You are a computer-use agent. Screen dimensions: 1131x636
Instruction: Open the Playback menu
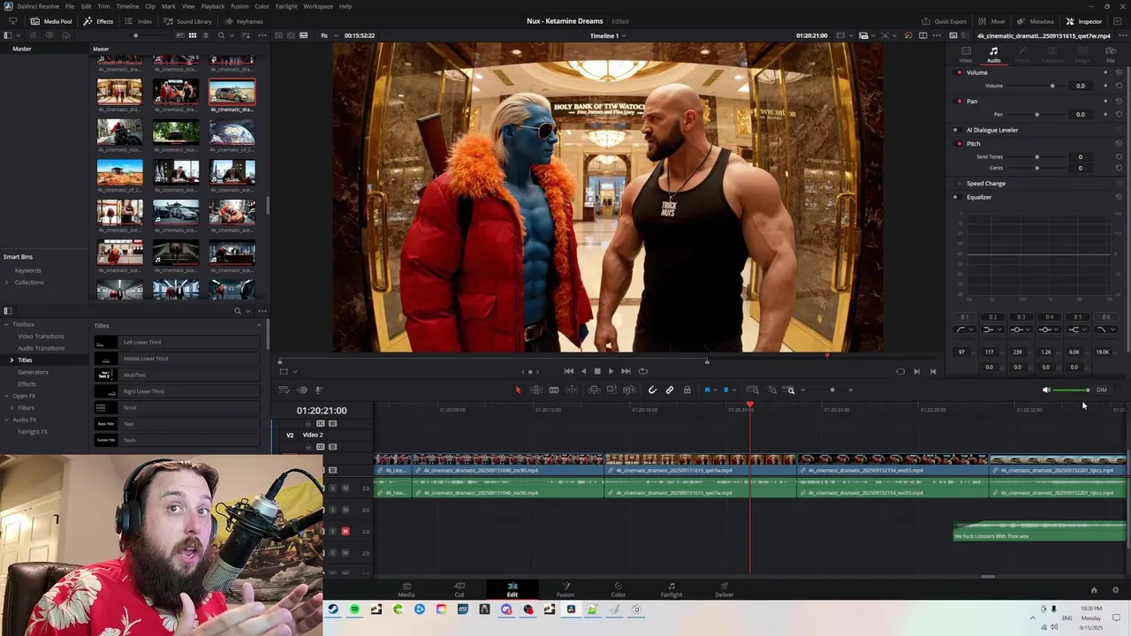point(213,6)
